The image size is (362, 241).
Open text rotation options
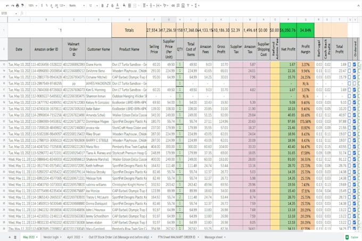166,5
